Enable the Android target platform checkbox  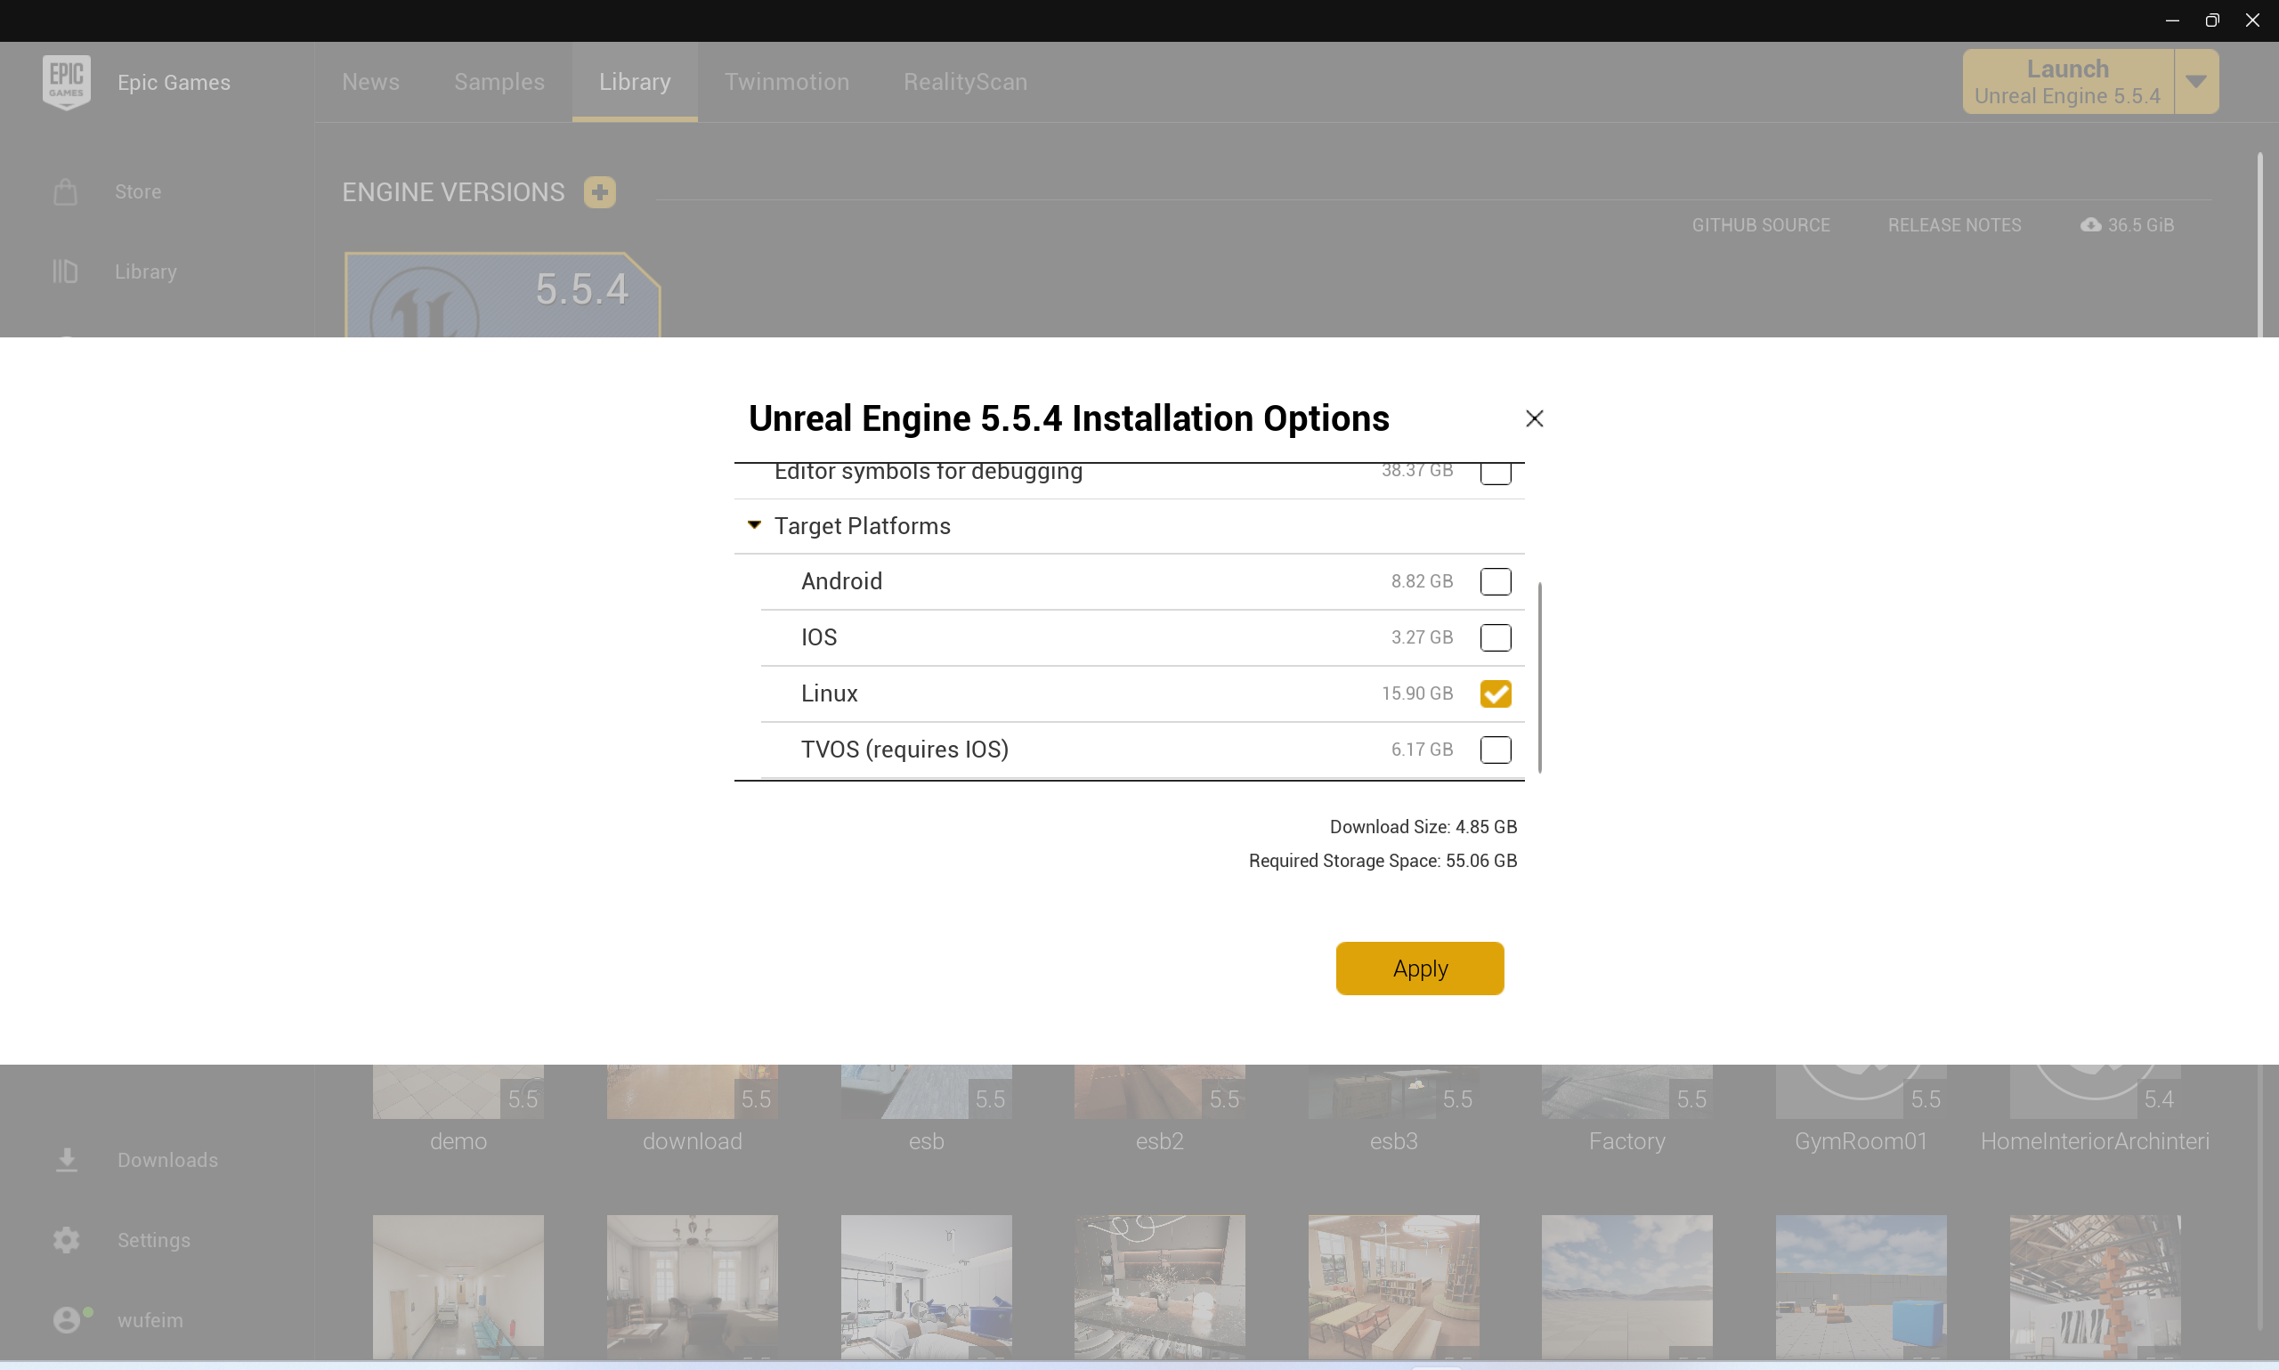(1496, 581)
